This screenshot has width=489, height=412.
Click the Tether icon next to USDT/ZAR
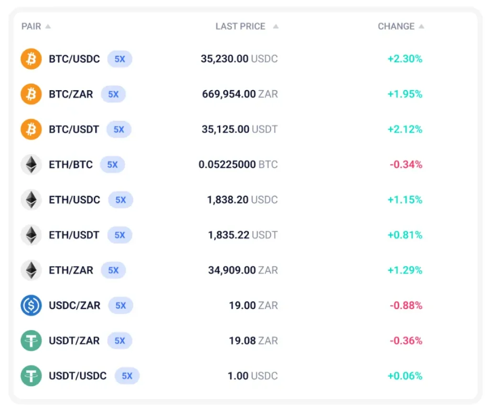pyautogui.click(x=31, y=340)
